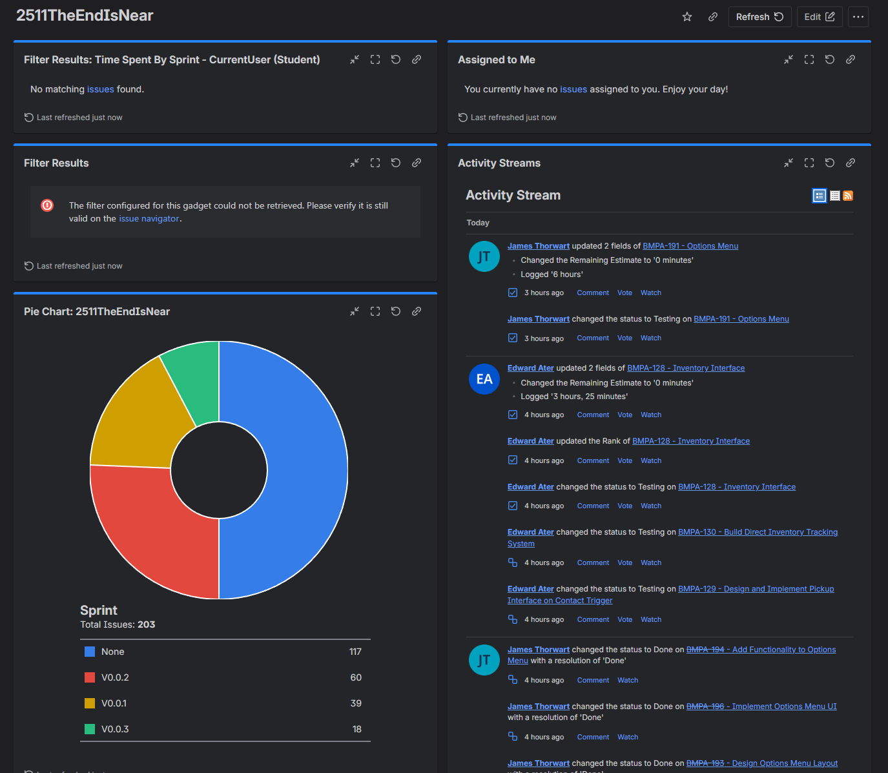Collapse the Pie Chart gadget

point(355,311)
